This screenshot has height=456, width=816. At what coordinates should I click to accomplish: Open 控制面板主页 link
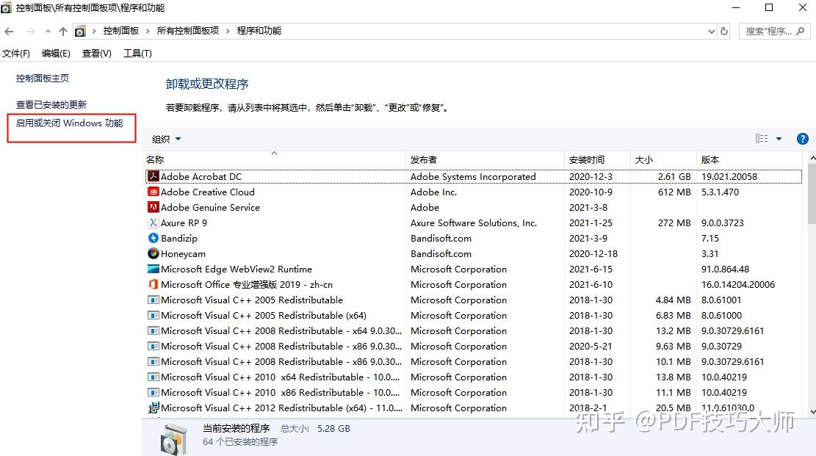click(x=42, y=78)
